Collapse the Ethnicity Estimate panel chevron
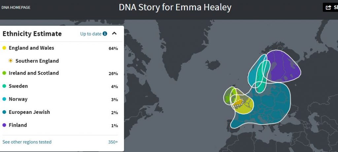The image size is (338, 152). point(114,33)
